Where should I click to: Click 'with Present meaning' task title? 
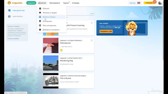tap(75, 25)
